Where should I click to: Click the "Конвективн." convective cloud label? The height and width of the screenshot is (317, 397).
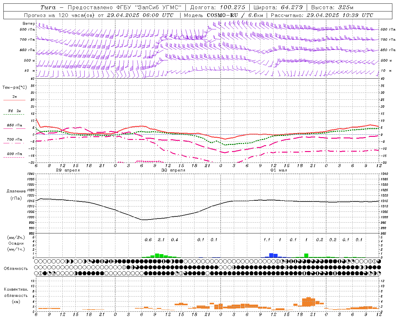point(16,289)
